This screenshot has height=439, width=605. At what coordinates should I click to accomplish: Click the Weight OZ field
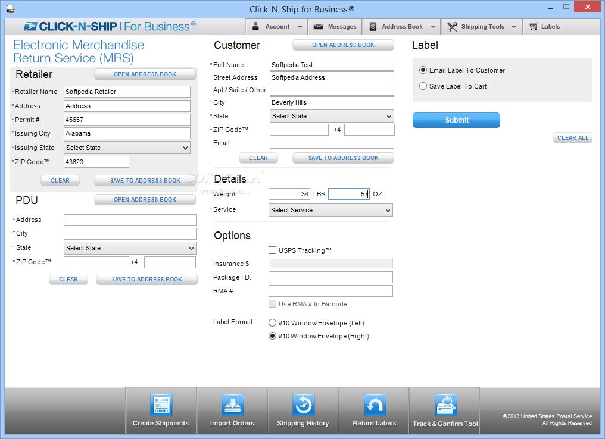click(349, 194)
